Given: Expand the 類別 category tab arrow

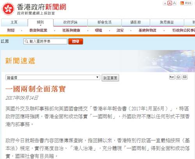Looking at the screenshot, I should click(x=41, y=25).
